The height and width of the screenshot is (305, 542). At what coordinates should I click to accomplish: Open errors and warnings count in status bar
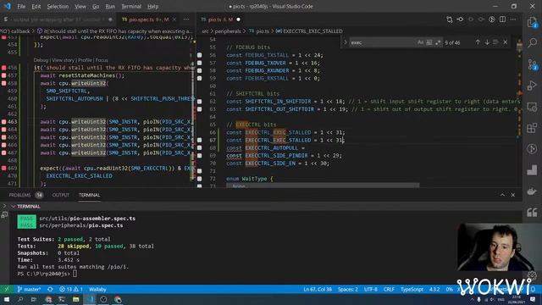click(71, 290)
